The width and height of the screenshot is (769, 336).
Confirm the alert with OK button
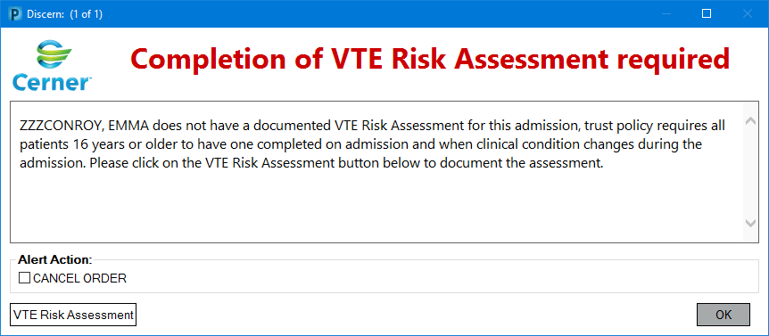pyautogui.click(x=724, y=315)
